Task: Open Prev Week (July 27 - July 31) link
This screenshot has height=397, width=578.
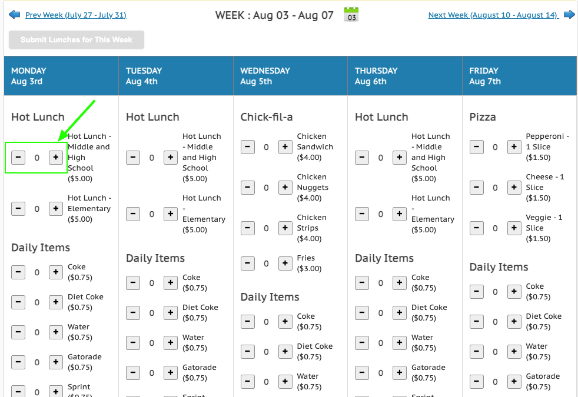Action: coord(75,15)
